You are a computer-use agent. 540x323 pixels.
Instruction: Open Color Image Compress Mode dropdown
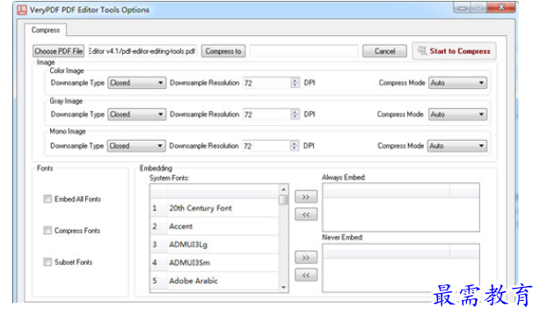click(457, 83)
